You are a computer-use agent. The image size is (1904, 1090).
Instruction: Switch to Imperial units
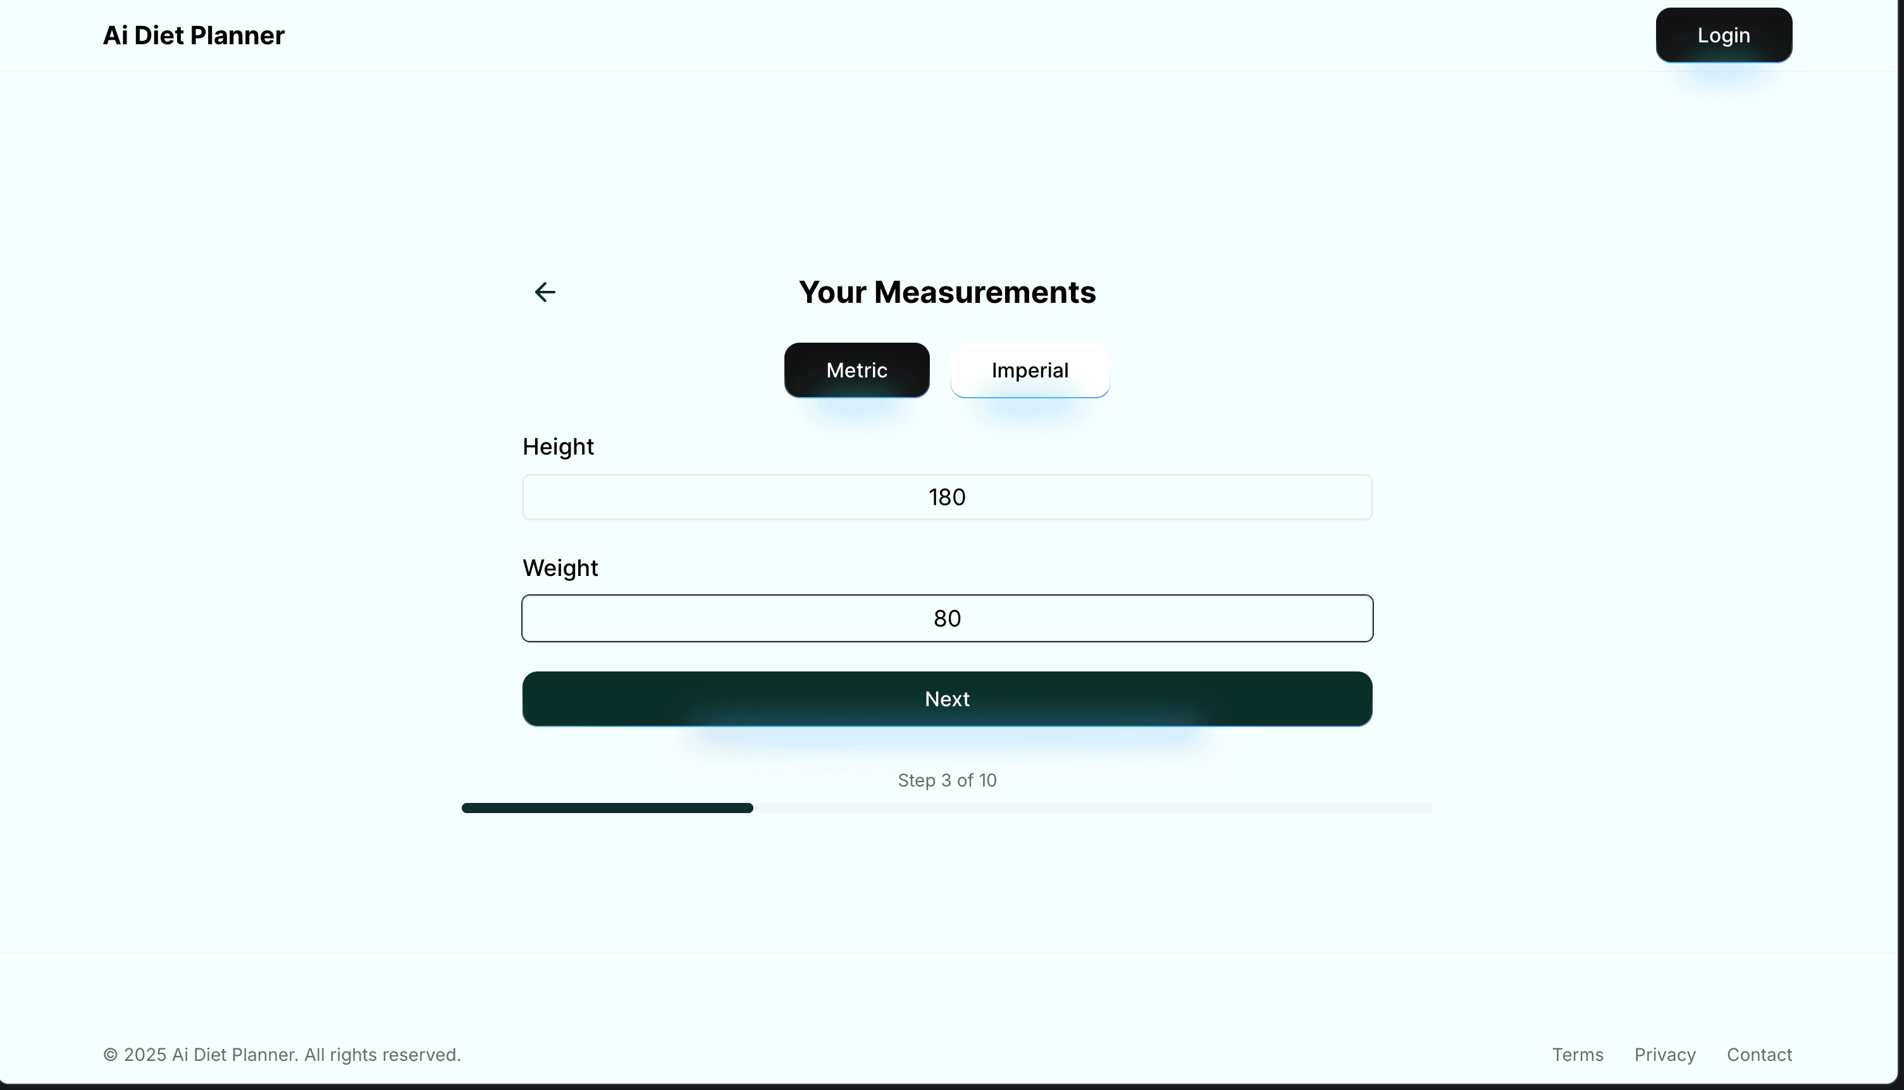click(x=1030, y=370)
